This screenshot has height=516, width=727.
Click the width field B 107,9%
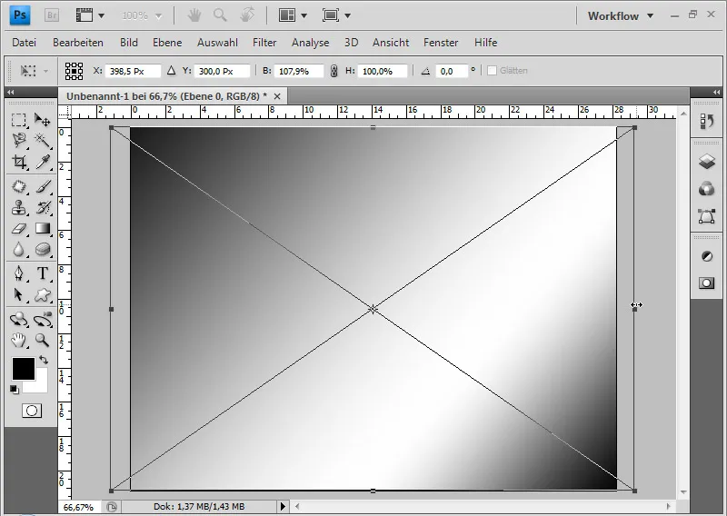click(299, 71)
